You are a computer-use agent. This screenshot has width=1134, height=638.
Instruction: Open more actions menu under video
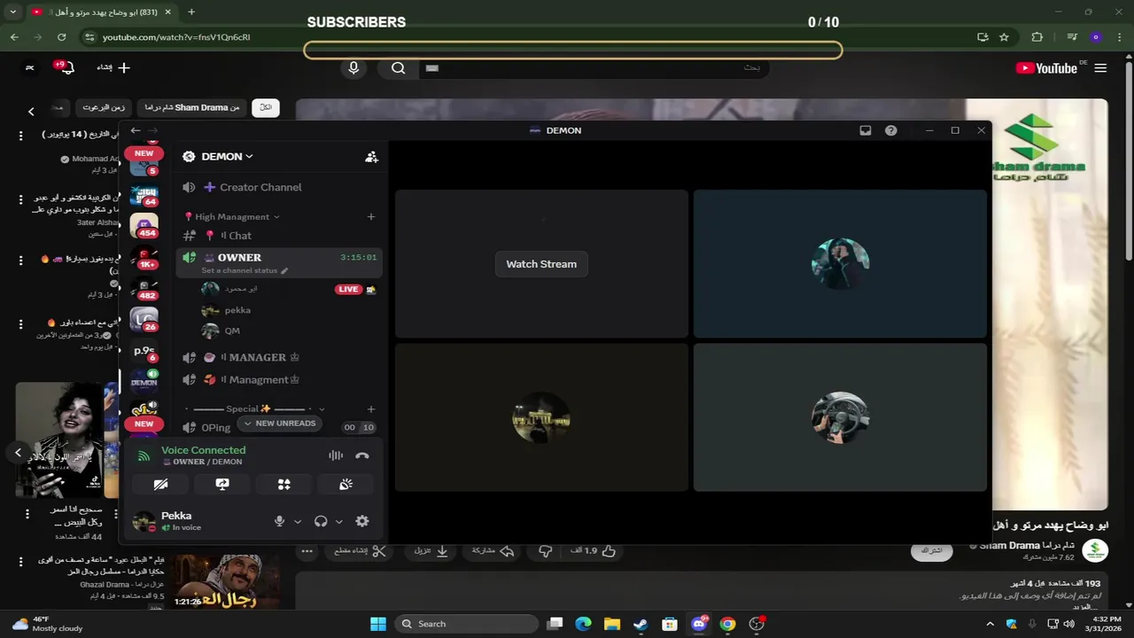coord(307,551)
